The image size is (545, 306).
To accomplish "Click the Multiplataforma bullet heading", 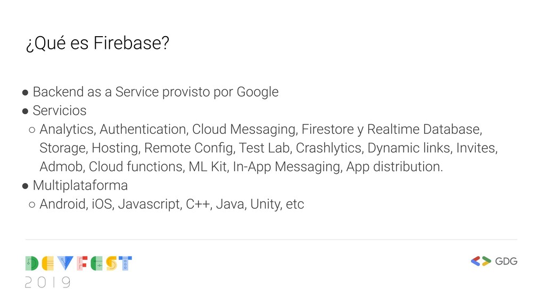I will click(x=80, y=185).
